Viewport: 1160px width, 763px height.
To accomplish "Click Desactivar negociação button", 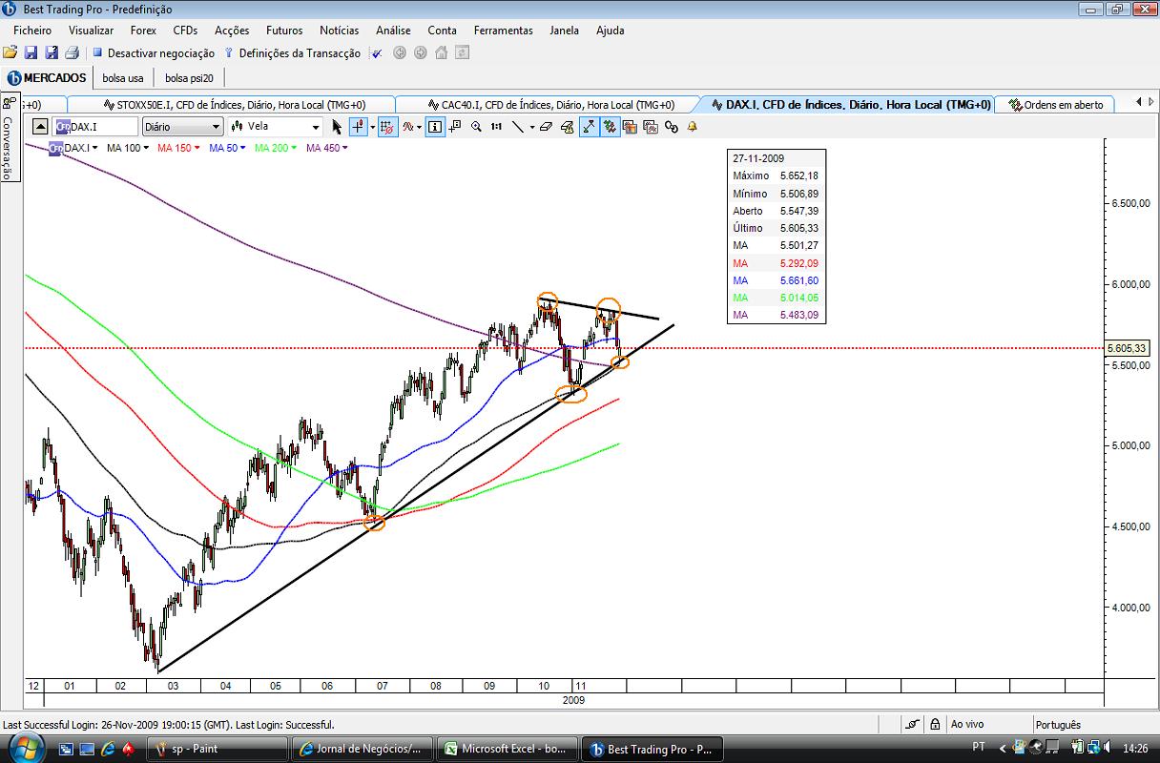I will [154, 53].
